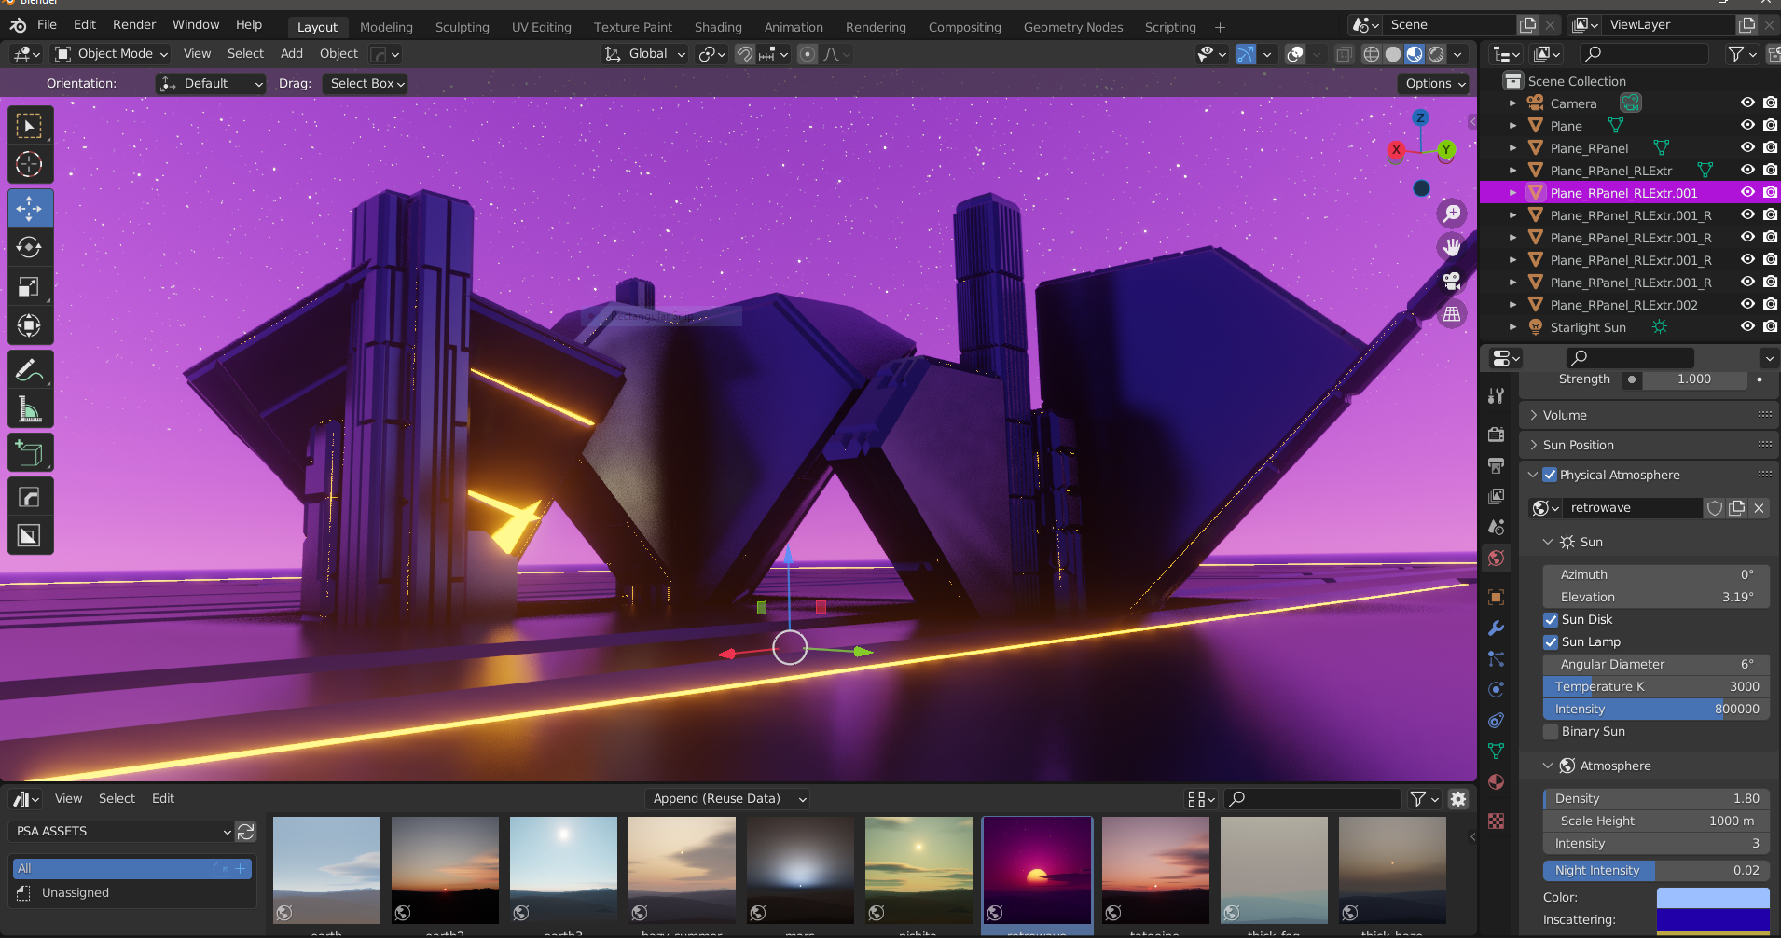Disable the Sun Disk checkbox

pyautogui.click(x=1551, y=620)
